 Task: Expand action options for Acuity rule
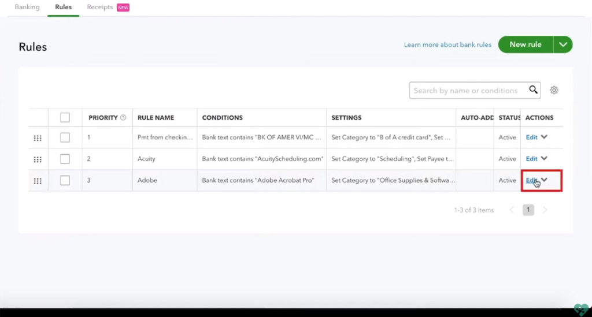point(544,159)
